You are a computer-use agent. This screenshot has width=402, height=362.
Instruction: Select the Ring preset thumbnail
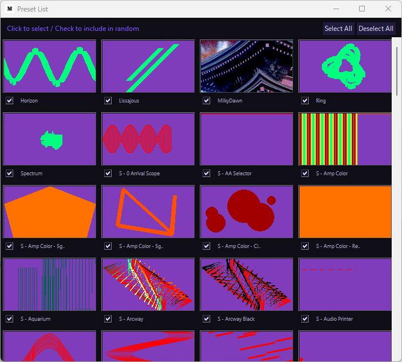[345, 66]
